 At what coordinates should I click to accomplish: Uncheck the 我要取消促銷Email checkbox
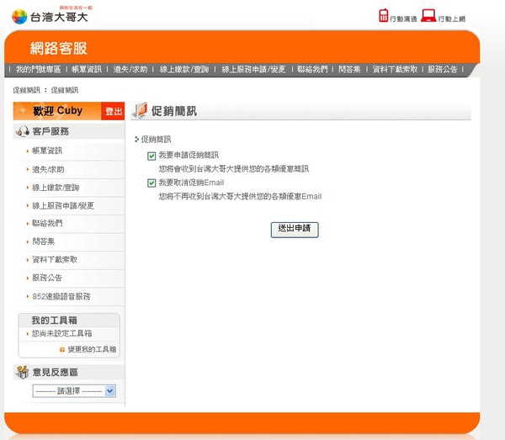[151, 183]
